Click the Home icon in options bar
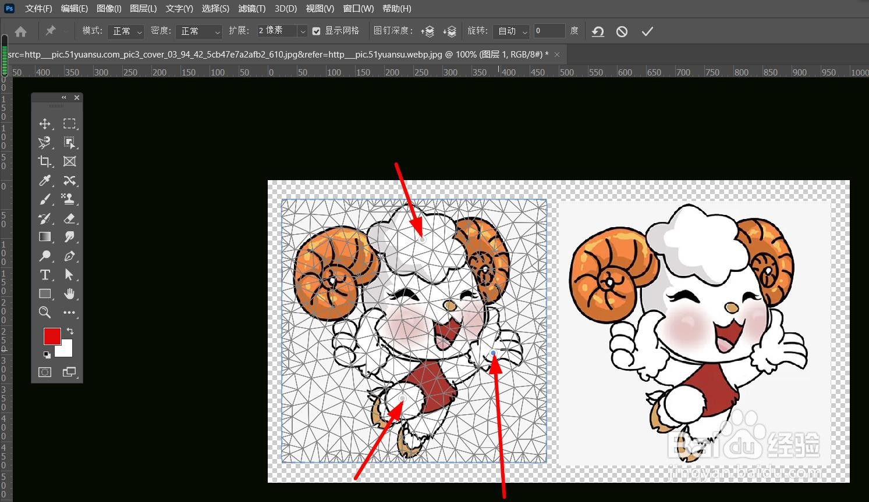 (x=20, y=31)
